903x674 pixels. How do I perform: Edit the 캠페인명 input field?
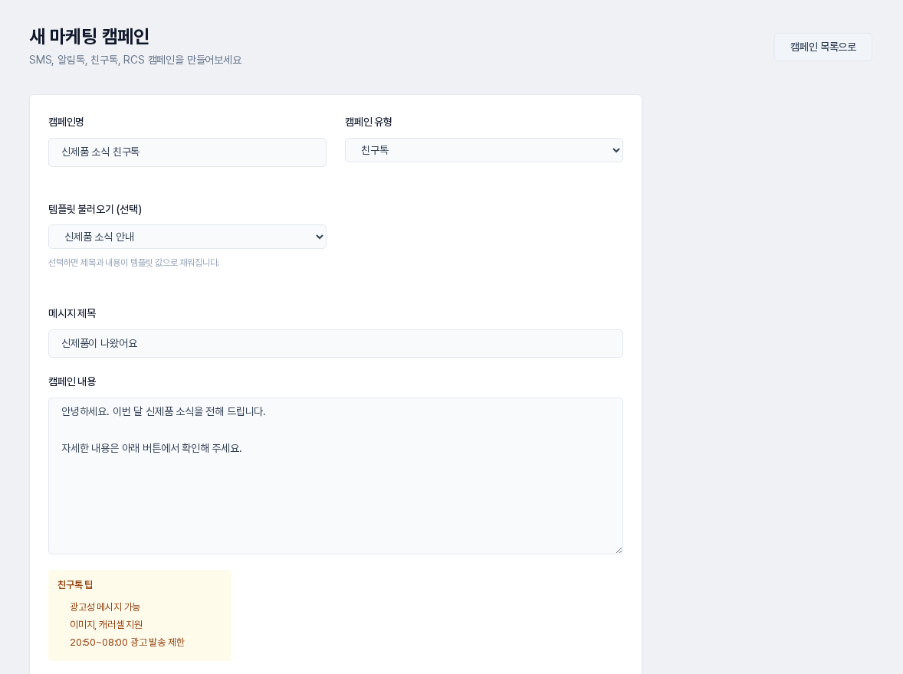[187, 152]
